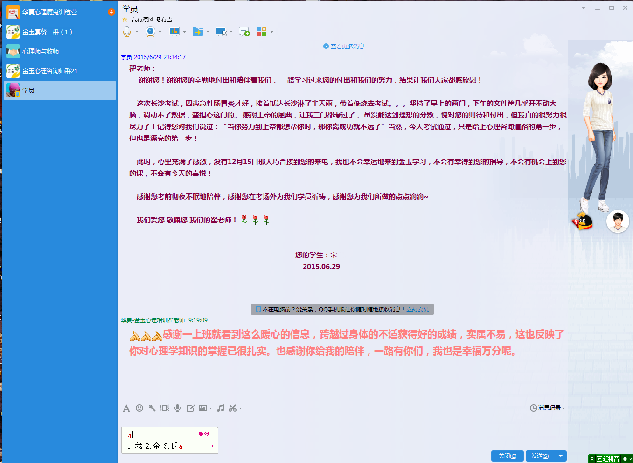Click the 发送(S) send button
Image resolution: width=633 pixels, height=463 pixels.
point(540,456)
